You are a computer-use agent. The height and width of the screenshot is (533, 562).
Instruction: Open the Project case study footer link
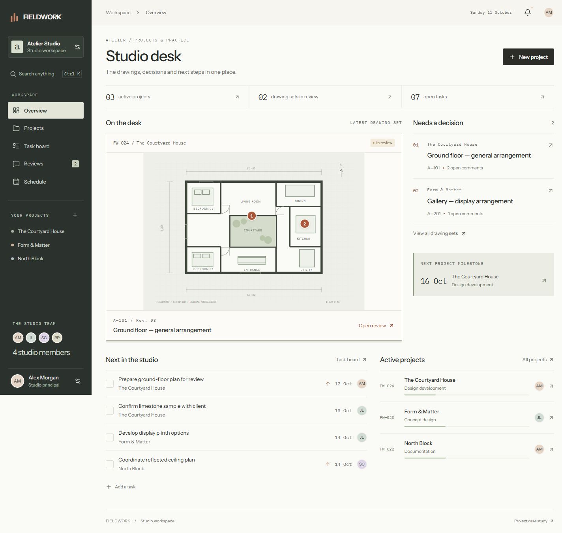534,521
